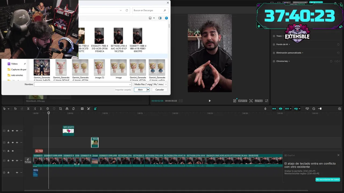Toggle the file dialog preview pane
The height and width of the screenshot is (193, 344).
160,18
